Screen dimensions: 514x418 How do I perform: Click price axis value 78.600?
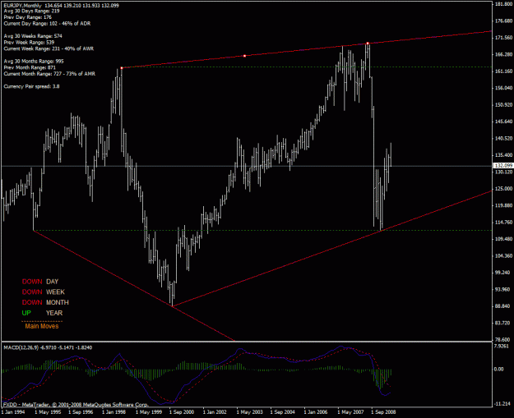502,340
